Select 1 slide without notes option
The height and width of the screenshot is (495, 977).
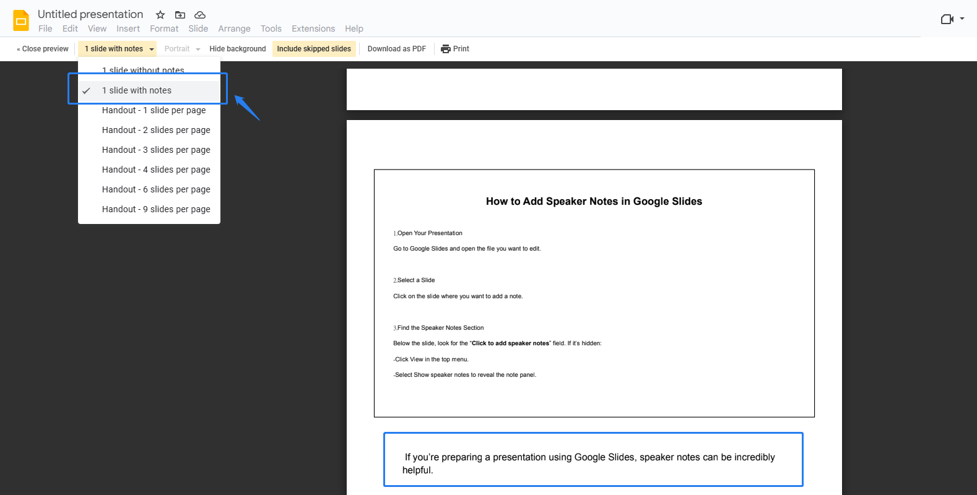tap(149, 70)
